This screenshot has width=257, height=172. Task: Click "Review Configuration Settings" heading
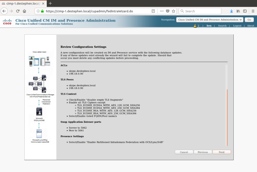[x=83, y=47]
